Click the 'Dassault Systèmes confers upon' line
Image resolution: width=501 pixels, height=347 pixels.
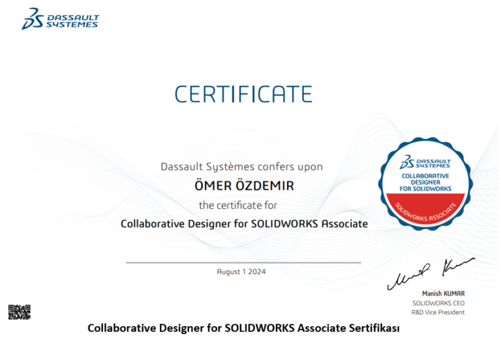click(x=241, y=166)
